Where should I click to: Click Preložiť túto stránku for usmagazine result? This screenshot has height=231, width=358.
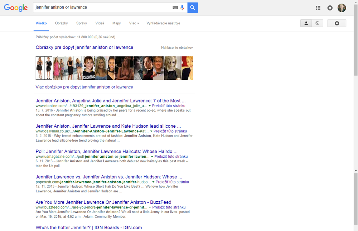pyautogui.click(x=171, y=156)
